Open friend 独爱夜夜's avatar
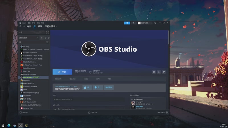 point(133,107)
